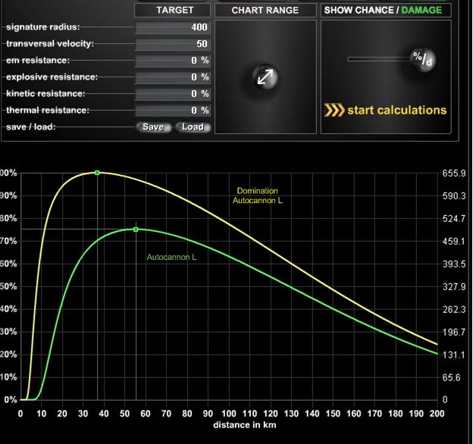Click the thermal resistance label
Screen dimensions: 473x444
48,111
